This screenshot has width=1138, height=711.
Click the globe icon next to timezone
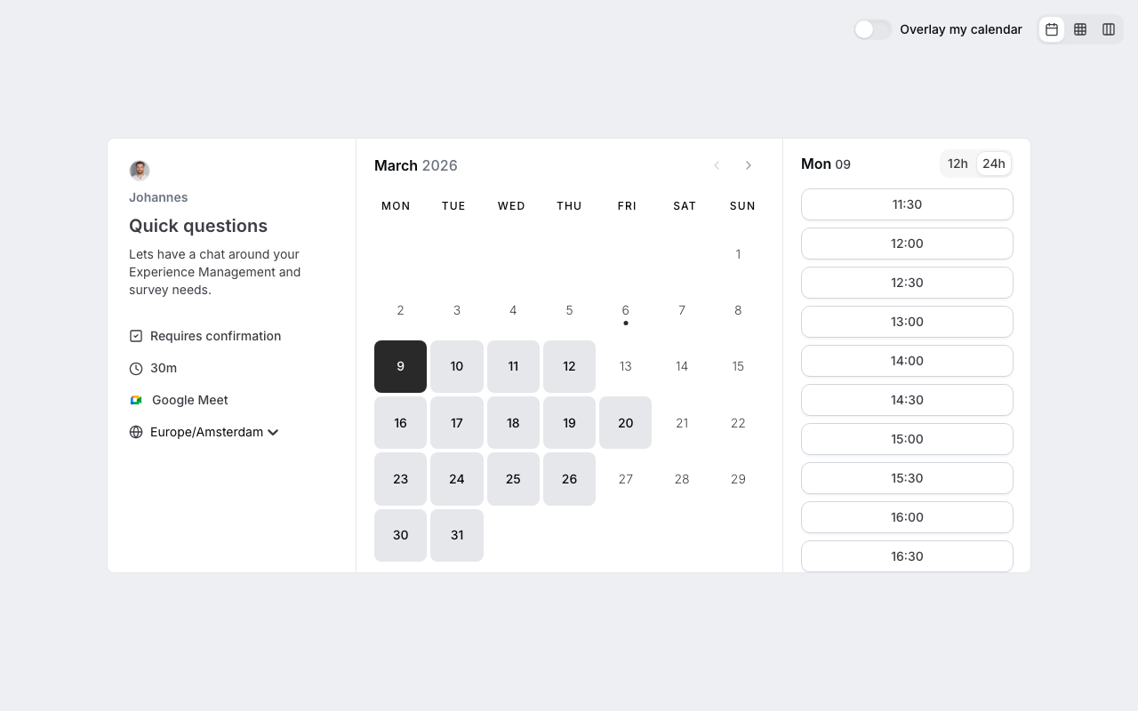click(135, 432)
